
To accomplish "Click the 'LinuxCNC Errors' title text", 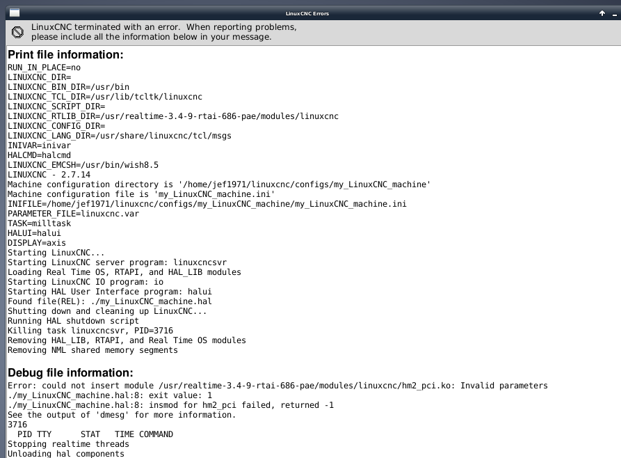I will tap(307, 13).
